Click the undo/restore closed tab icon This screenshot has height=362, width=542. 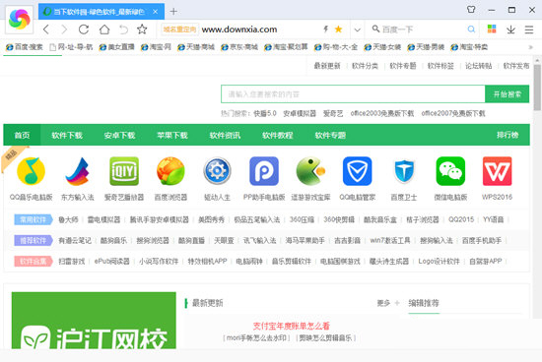click(123, 30)
